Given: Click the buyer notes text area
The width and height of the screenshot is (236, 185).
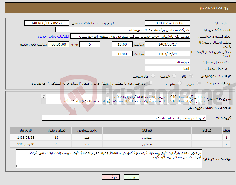Looking at the screenshot, I should pos(109,159).
